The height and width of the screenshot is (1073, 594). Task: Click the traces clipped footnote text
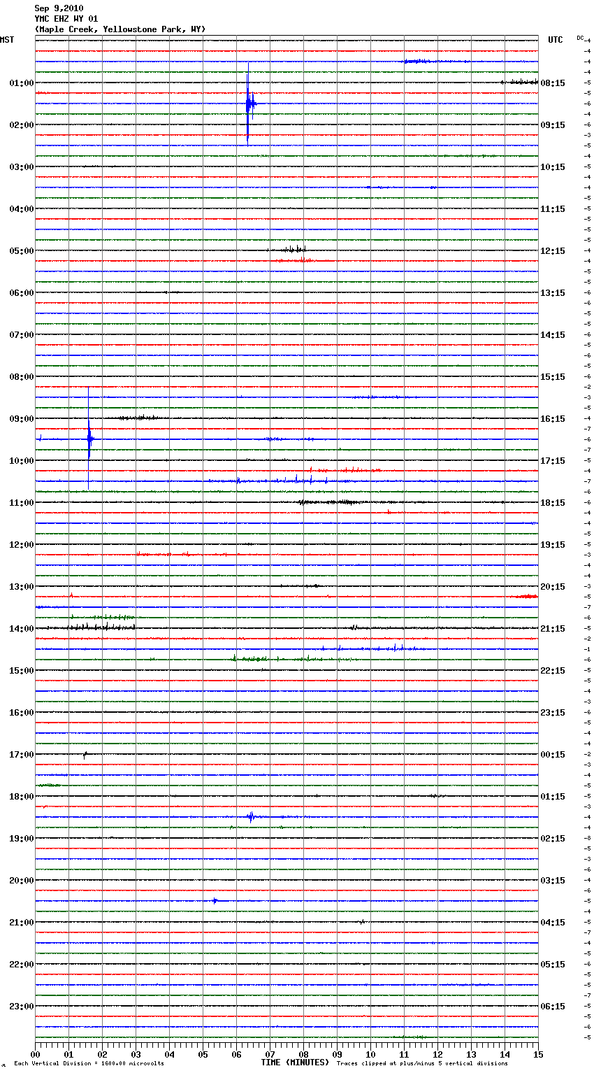pyautogui.click(x=422, y=1064)
